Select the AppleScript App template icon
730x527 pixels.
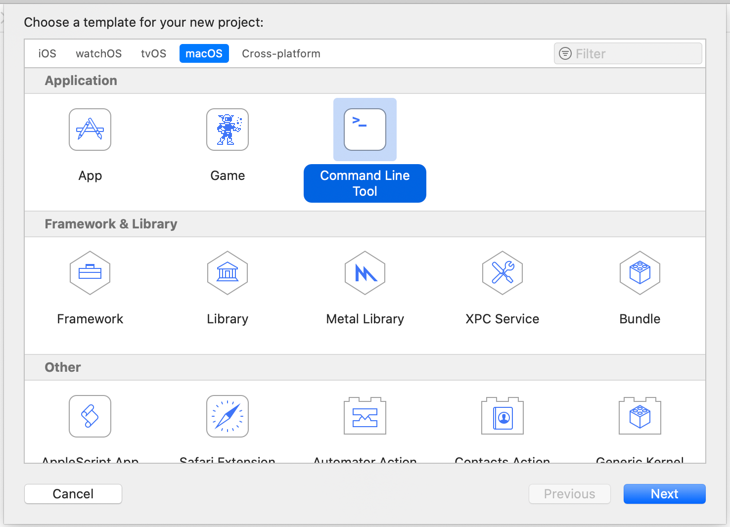[x=90, y=416]
